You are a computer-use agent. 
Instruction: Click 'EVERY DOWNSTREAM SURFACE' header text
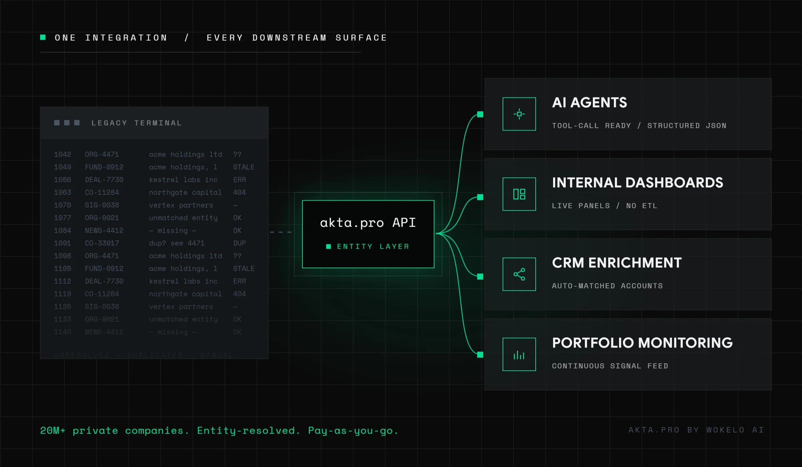(297, 37)
